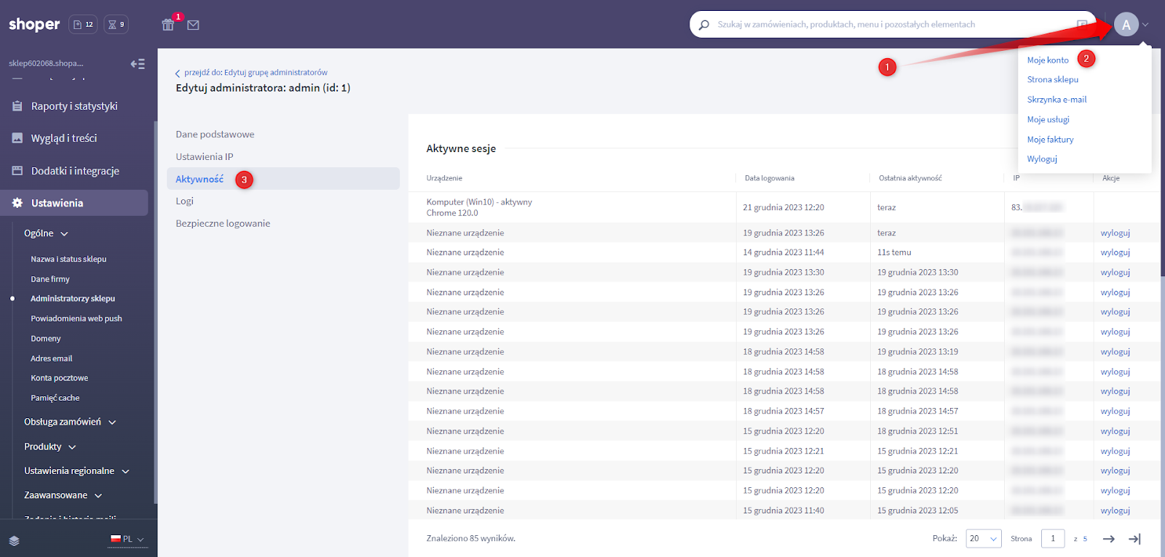Open the documents counter badge showing 12
The width and height of the screenshot is (1165, 557).
click(83, 25)
